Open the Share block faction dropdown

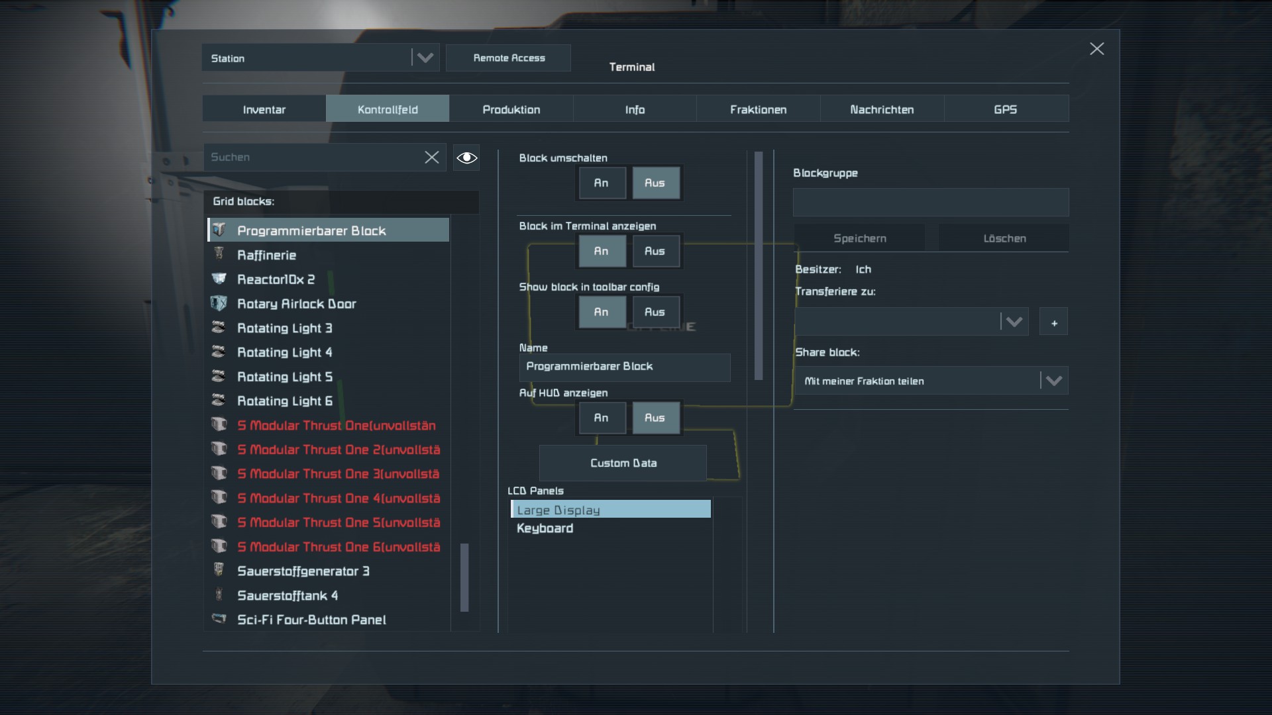tap(1053, 381)
